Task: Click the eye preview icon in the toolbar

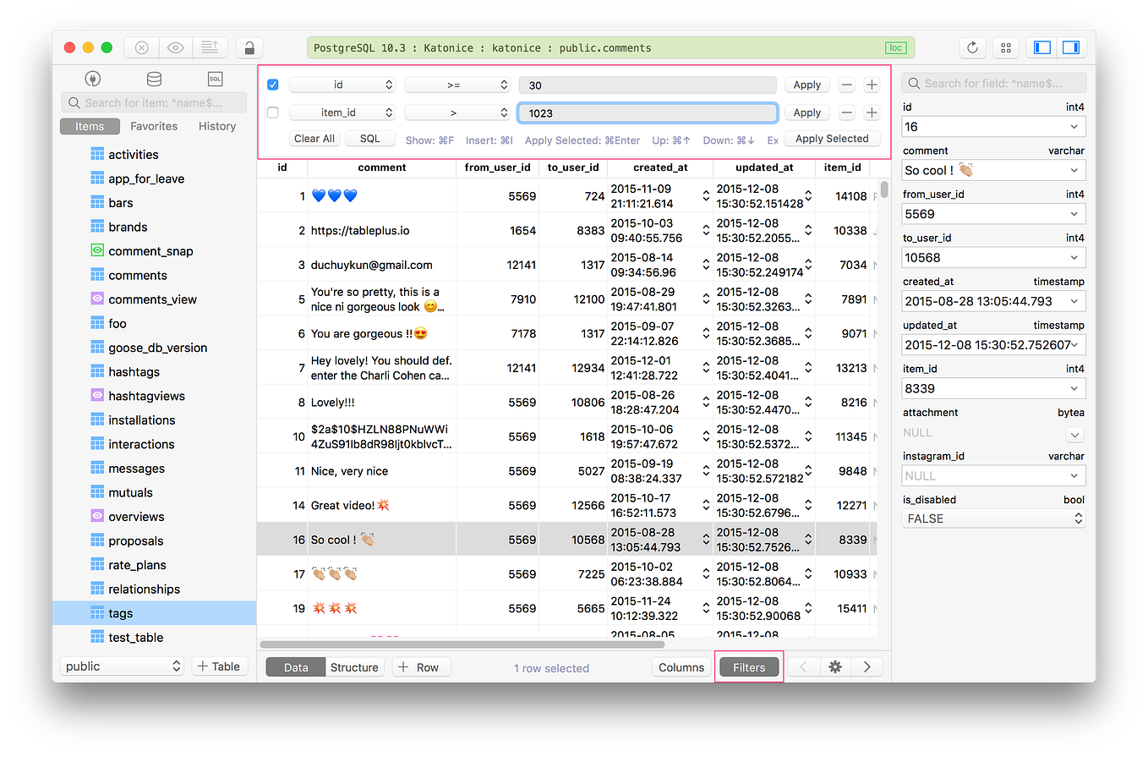Action: (x=175, y=47)
